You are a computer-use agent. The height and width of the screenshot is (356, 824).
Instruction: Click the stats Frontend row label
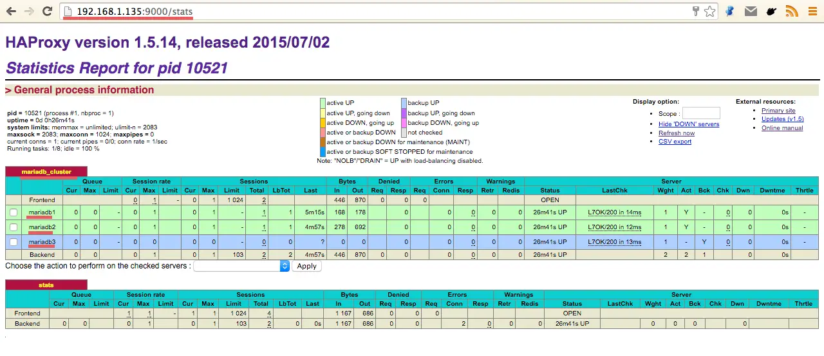(x=27, y=314)
